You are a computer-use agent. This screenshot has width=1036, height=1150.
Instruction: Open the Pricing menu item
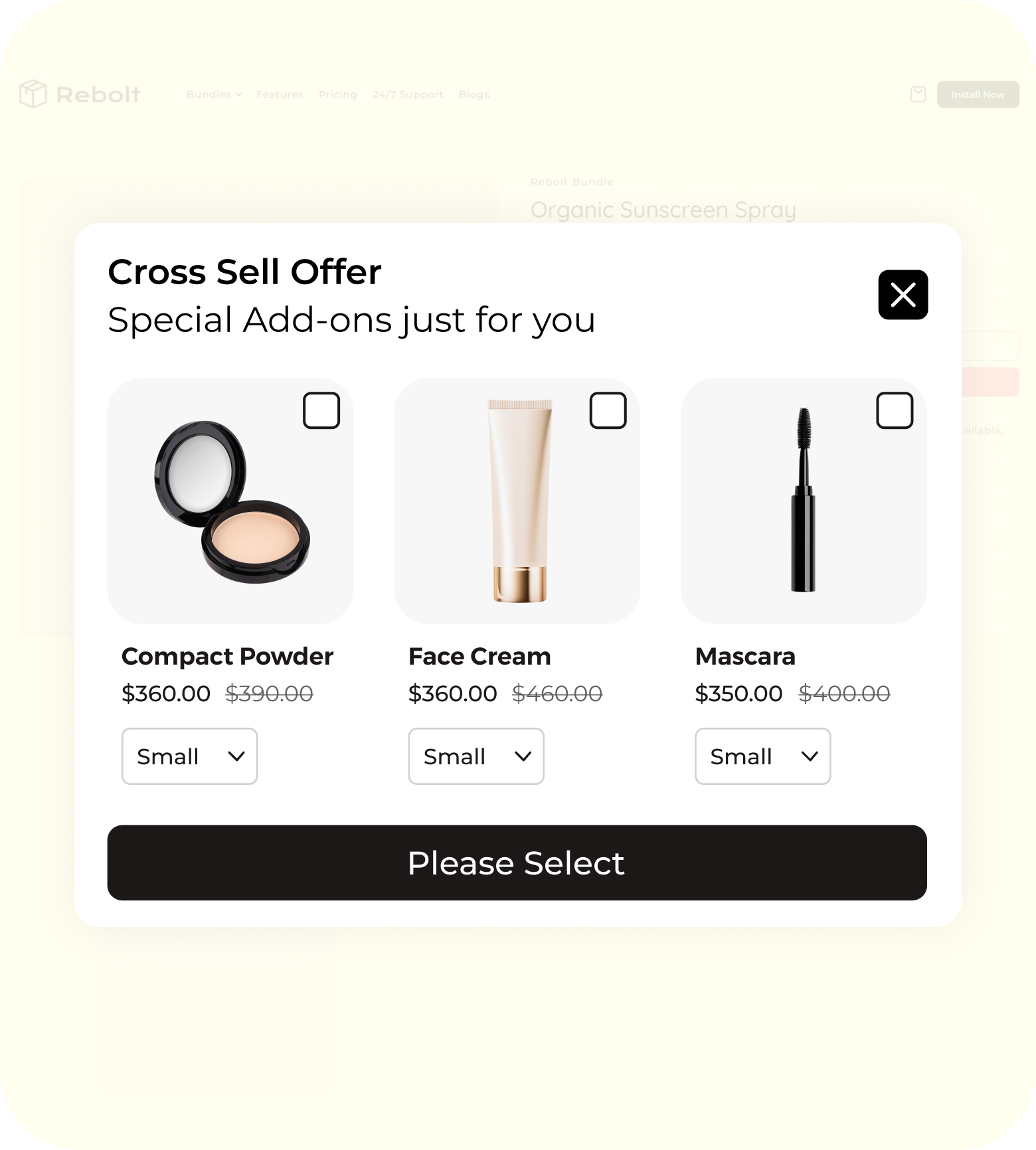pyautogui.click(x=337, y=94)
